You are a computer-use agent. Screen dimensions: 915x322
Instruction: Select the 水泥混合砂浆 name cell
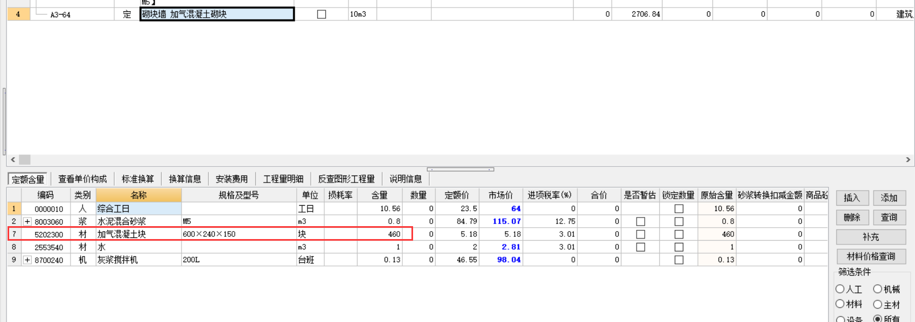[138, 221]
